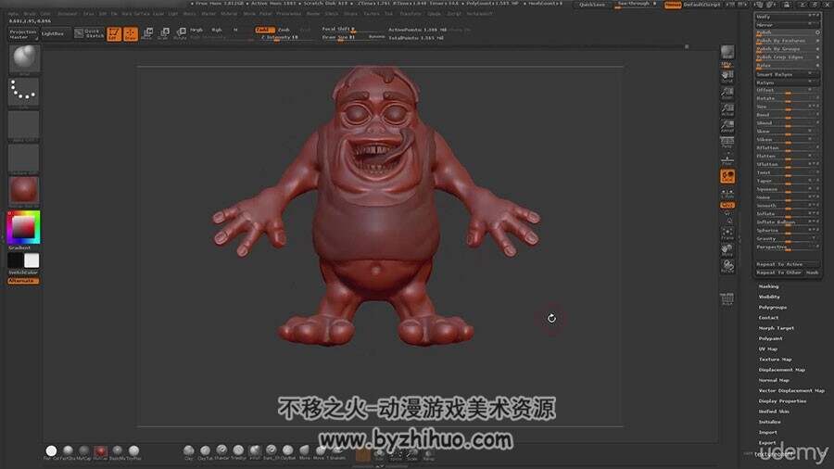Select the Standard brush
834x469 pixels.
221,450
